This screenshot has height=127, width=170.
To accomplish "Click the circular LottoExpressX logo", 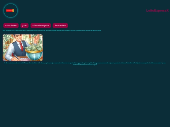I will (11, 11).
